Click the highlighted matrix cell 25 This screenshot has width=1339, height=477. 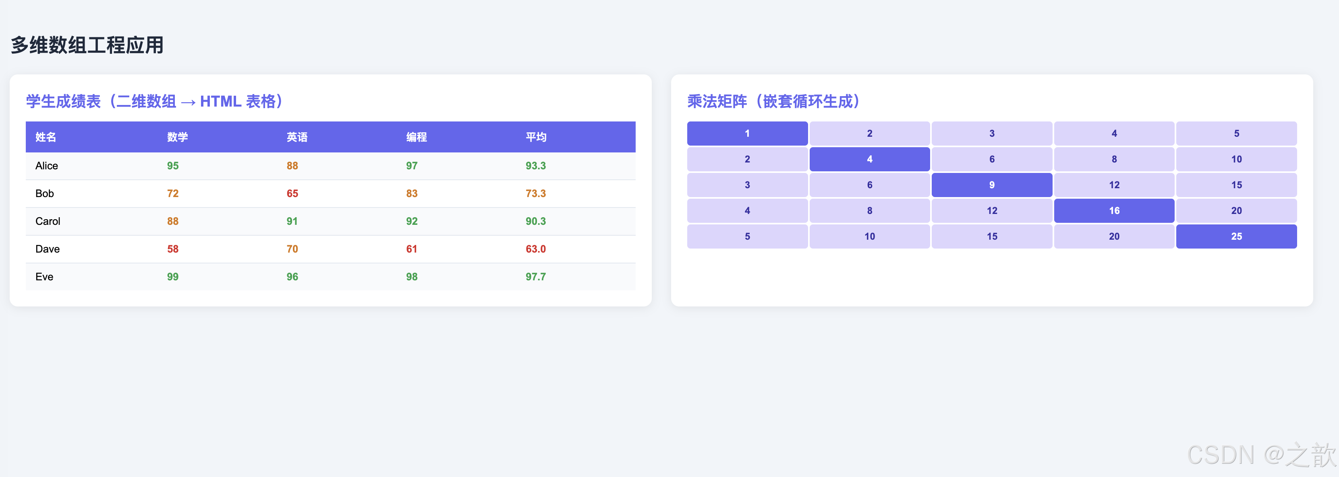point(1237,236)
